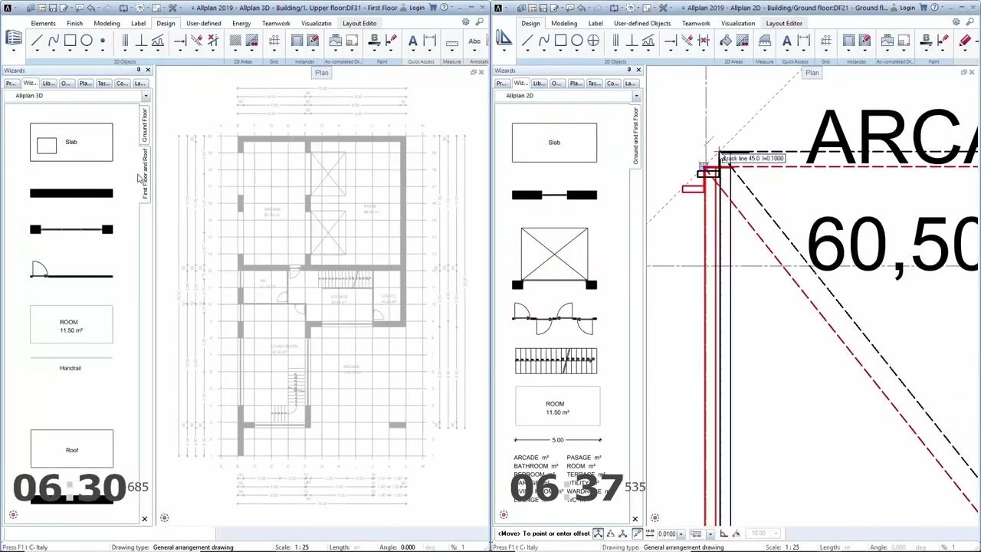Open track type dropdown in right dialog line
981x552 pixels.
pos(710,534)
